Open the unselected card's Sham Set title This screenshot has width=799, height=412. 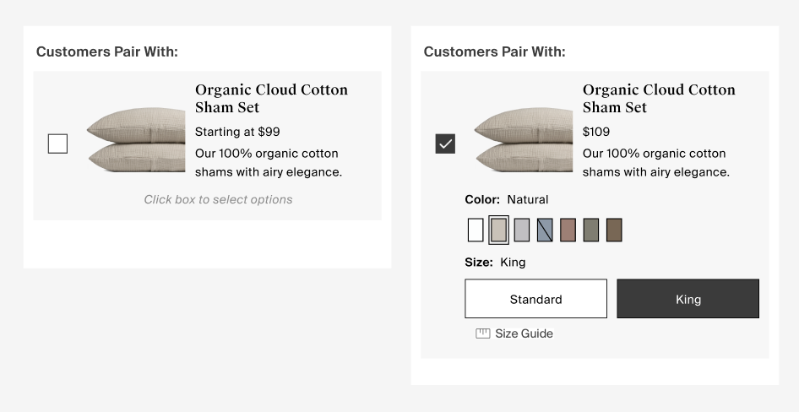click(271, 99)
